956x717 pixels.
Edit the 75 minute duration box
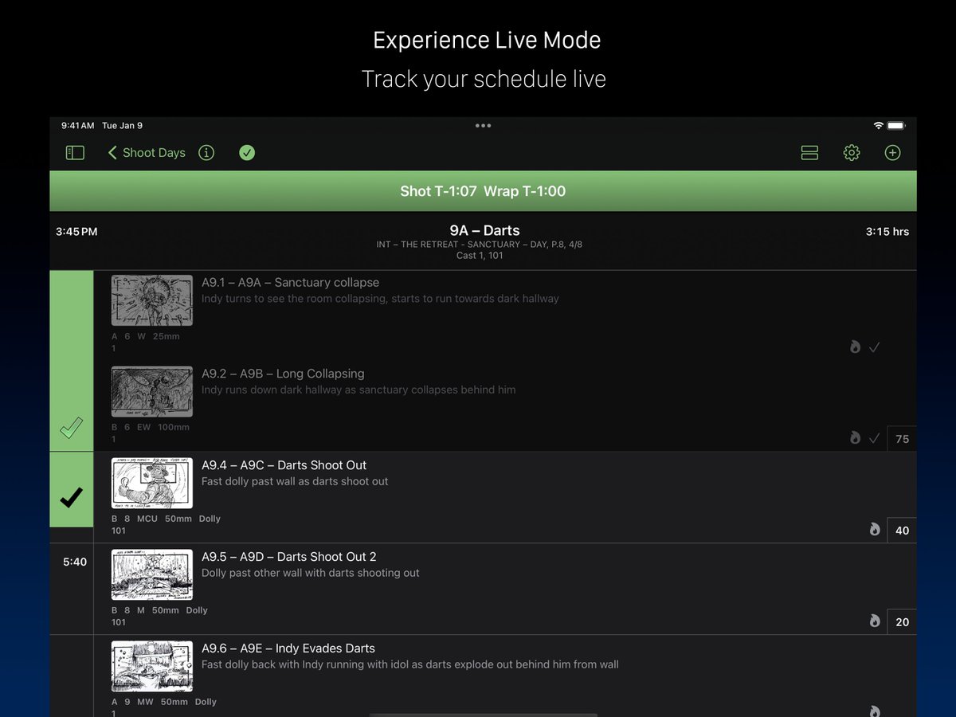click(902, 439)
